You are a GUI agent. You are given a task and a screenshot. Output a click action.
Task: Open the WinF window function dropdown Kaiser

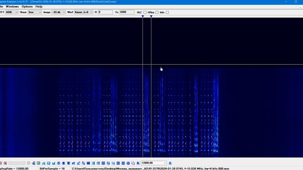coord(84,12)
